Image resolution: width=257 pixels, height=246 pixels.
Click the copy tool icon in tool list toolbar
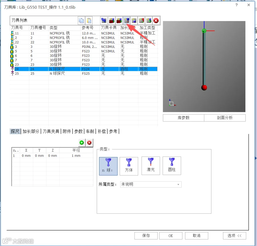81,21
